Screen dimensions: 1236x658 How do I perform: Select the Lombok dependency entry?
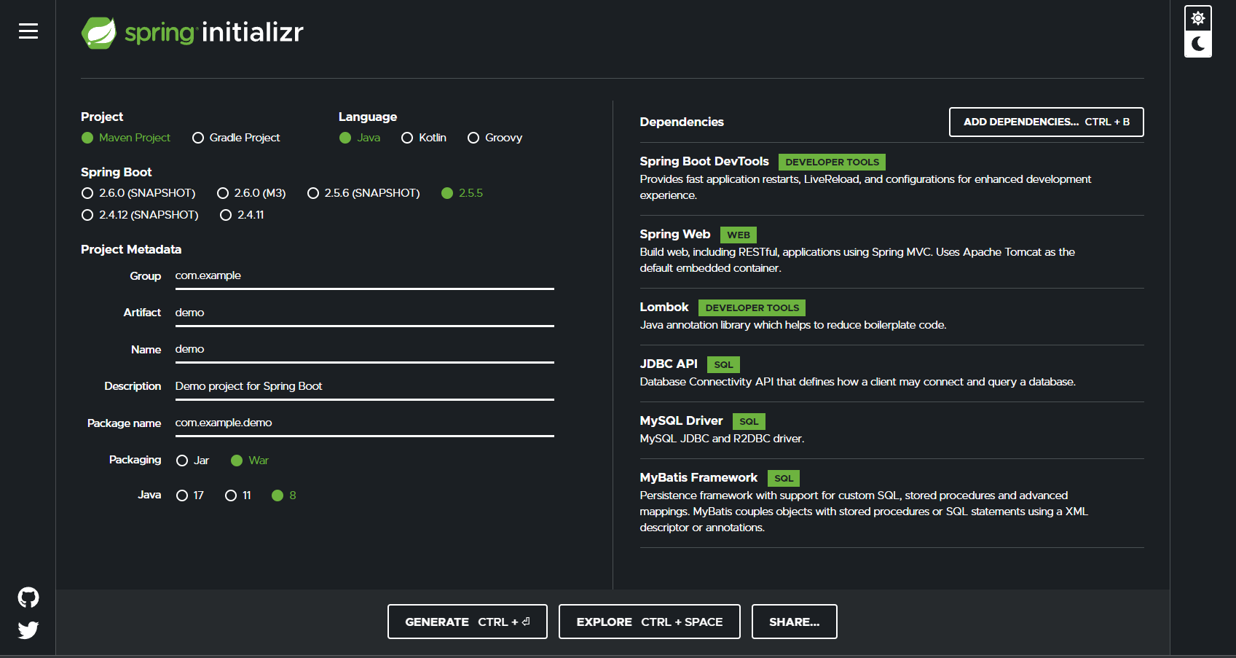click(x=891, y=316)
